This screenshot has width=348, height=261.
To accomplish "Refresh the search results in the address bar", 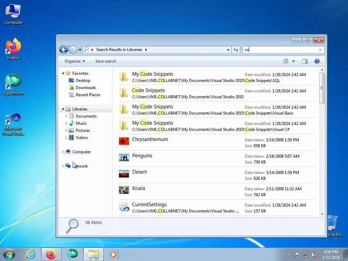I will point(236,50).
